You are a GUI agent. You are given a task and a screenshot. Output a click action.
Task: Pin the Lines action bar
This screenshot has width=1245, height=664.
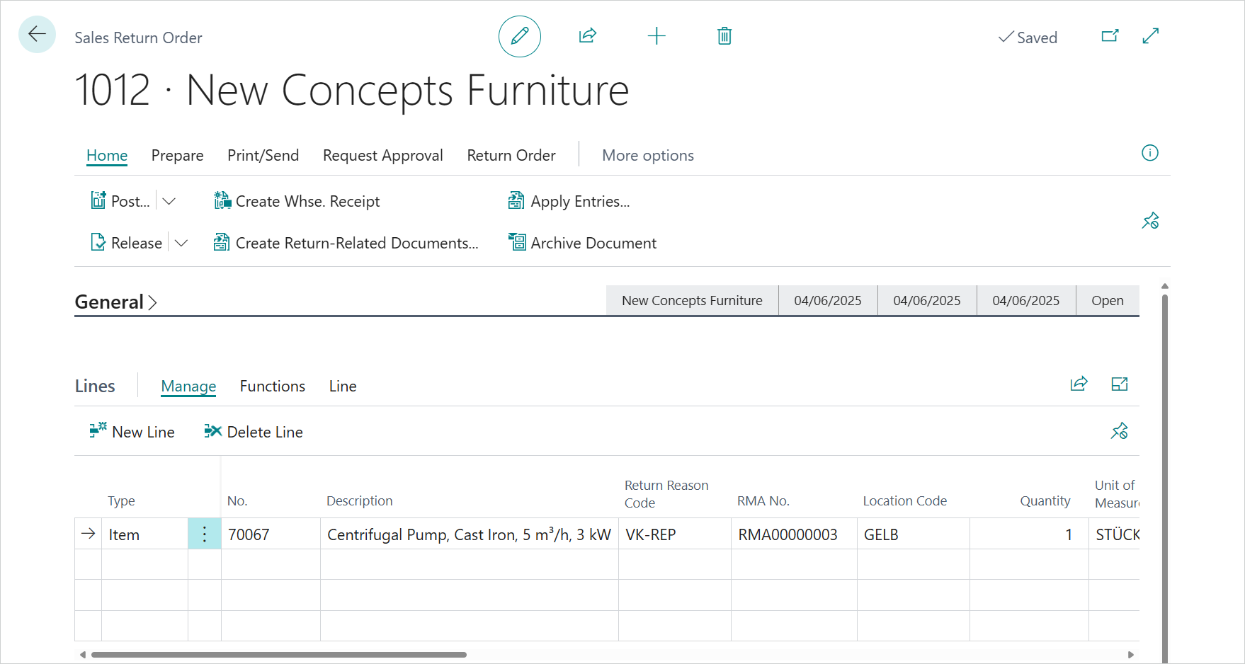point(1119,431)
